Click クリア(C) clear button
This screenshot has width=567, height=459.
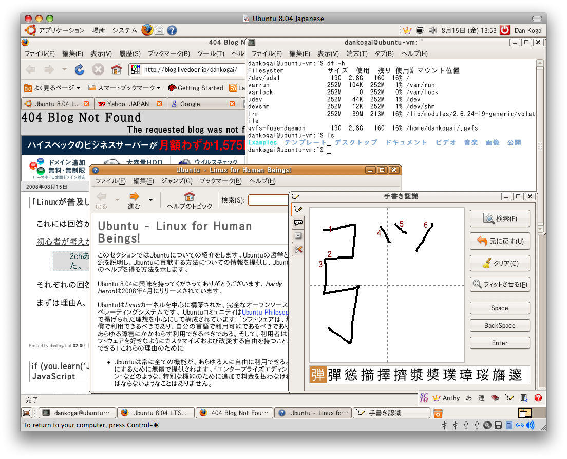click(x=500, y=263)
